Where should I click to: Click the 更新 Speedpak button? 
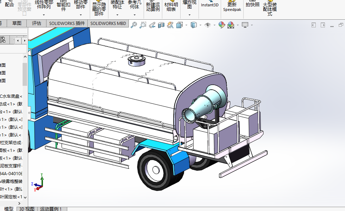[x=232, y=7]
